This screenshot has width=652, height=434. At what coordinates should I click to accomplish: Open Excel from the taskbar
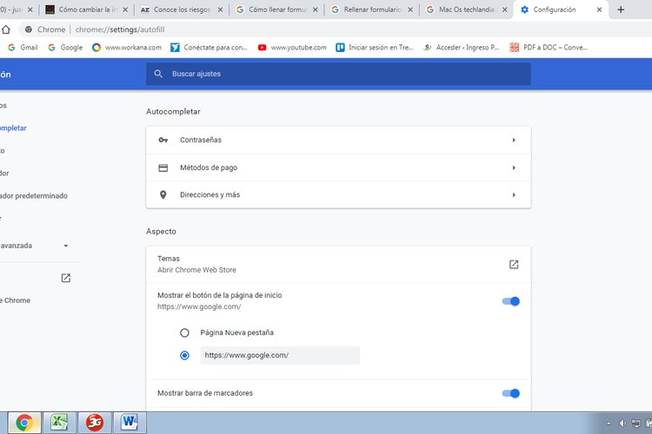pyautogui.click(x=59, y=423)
